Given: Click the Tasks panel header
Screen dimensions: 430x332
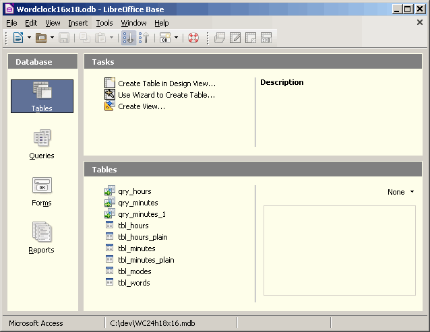Looking at the screenshot, I should (x=253, y=61).
